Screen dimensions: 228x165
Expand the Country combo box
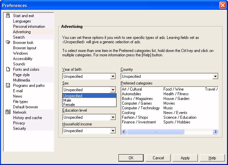pos(215,76)
